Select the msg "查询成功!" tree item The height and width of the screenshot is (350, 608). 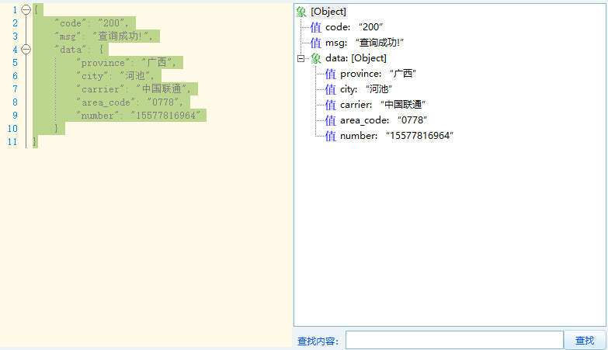coord(360,43)
